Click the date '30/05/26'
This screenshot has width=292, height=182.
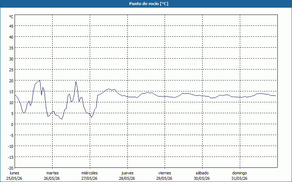[202, 178]
